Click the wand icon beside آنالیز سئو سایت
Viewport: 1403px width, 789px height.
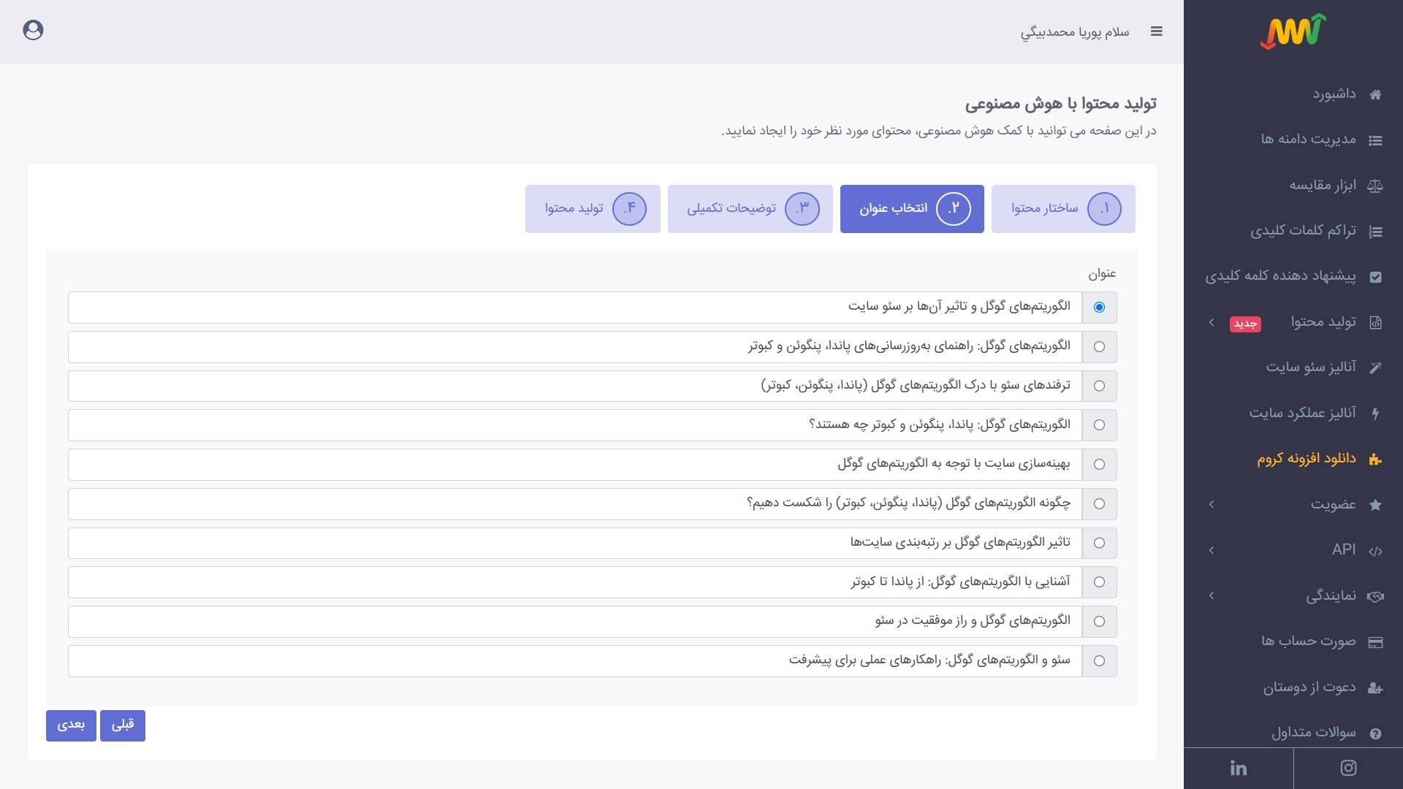tap(1375, 367)
